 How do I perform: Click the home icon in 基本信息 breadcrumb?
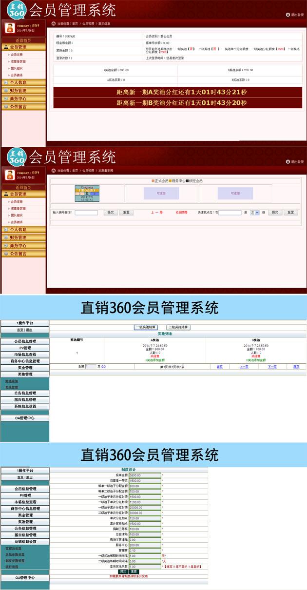(53, 23)
